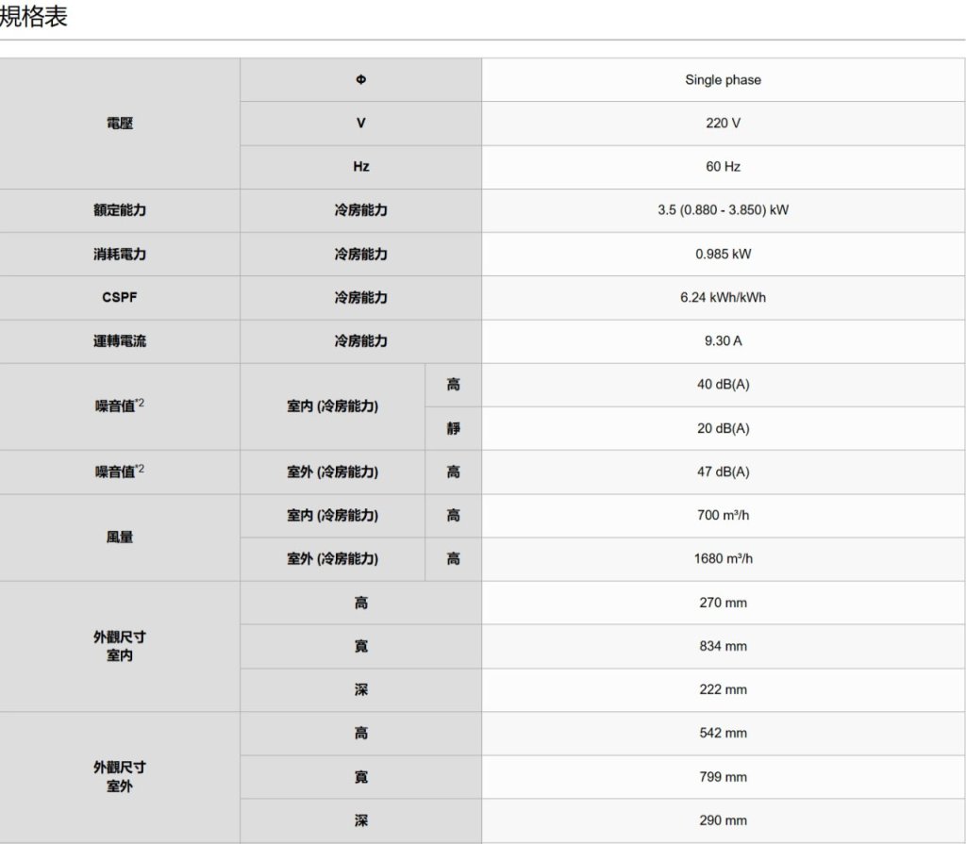The image size is (966, 844).
Task: Select the 電壓 row header cell
Action: pos(120,124)
